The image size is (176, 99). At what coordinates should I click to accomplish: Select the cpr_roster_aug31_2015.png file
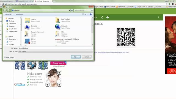[x=67, y=41]
